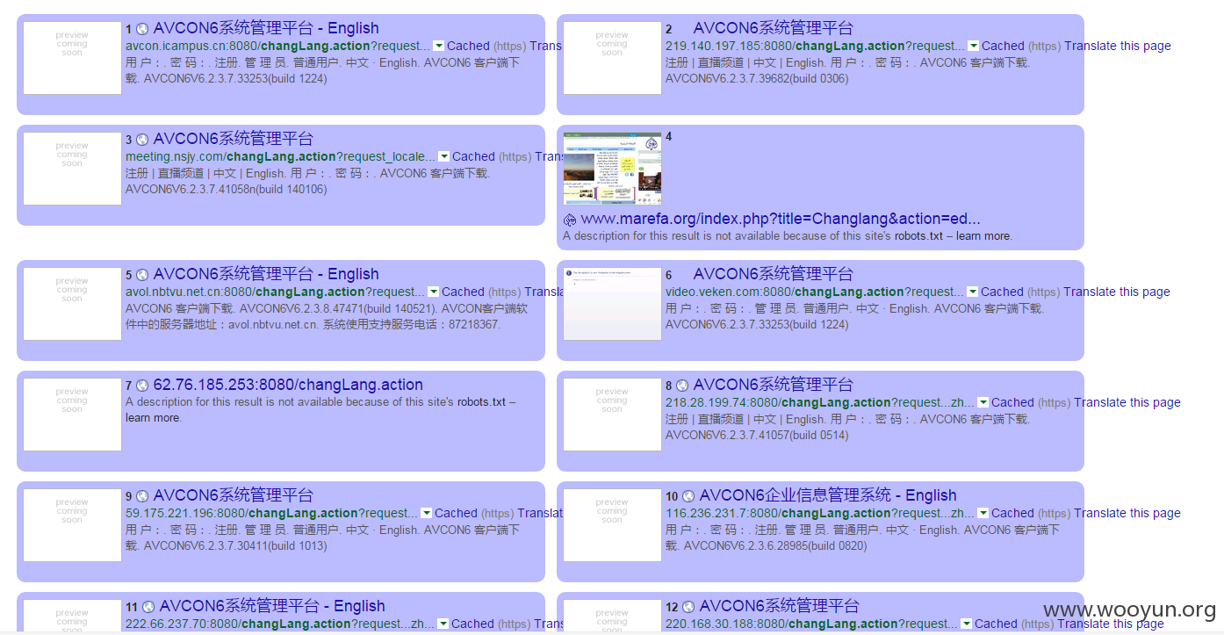The height and width of the screenshot is (635, 1224).
Task: Click preview thumbnail of result 10
Action: [x=612, y=525]
